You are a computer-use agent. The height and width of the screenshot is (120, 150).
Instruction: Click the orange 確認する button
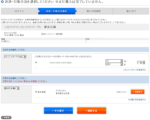(x=92, y=111)
